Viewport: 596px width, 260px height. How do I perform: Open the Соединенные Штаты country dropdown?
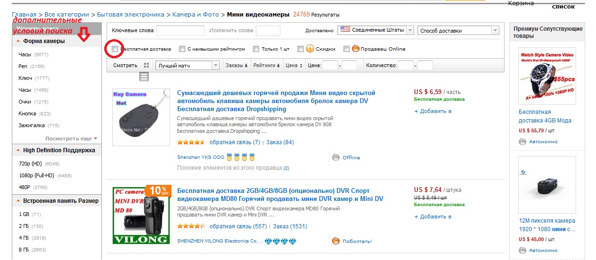tap(376, 30)
